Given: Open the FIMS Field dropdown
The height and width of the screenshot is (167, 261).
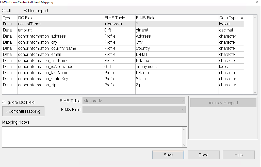Looking at the screenshot, I should point(134,110).
